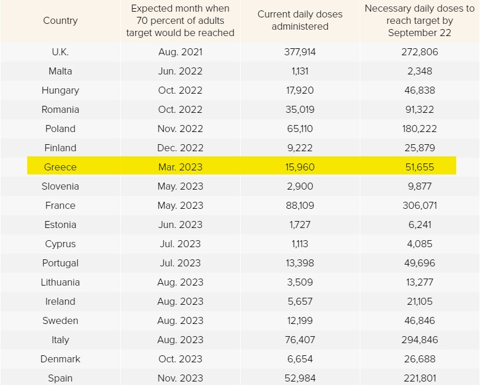Select the highlighted Greece country cell

[60, 167]
